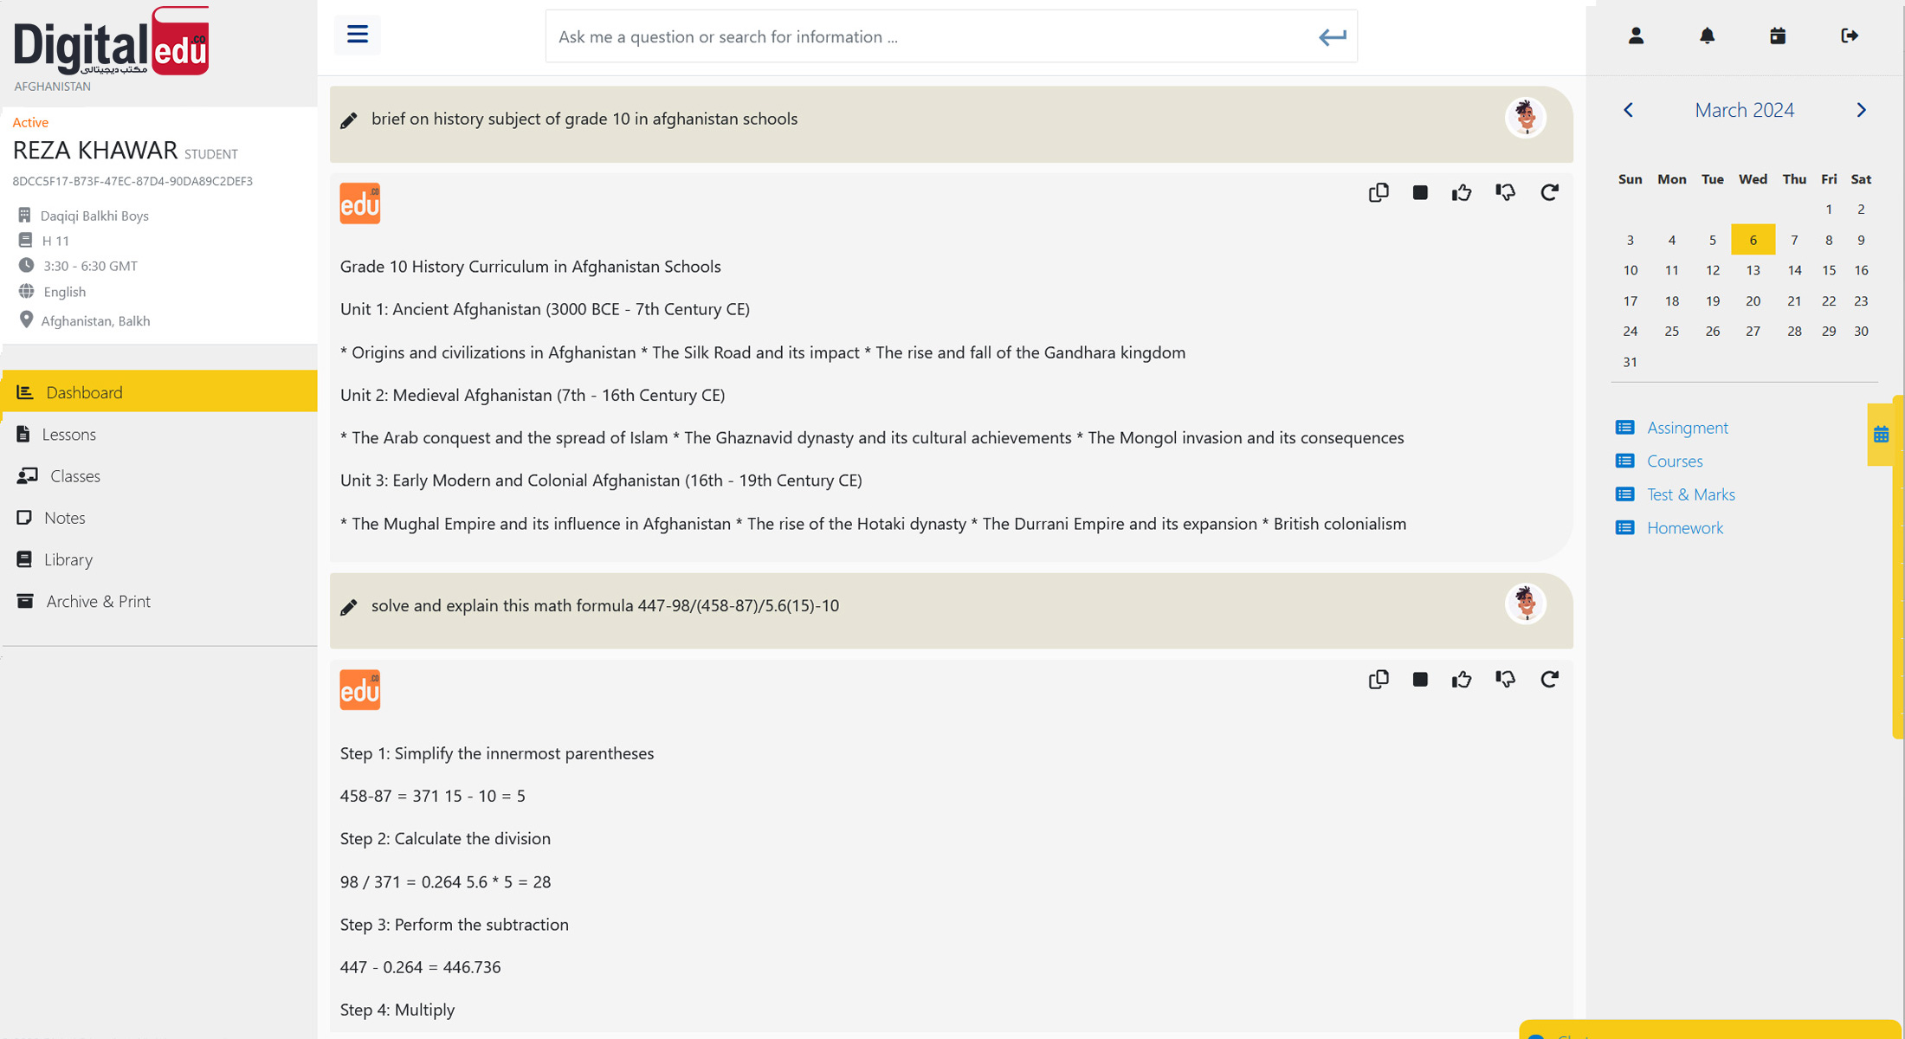This screenshot has height=1039, width=1905.
Task: Select March 31 in calendar
Action: pos(1630,362)
